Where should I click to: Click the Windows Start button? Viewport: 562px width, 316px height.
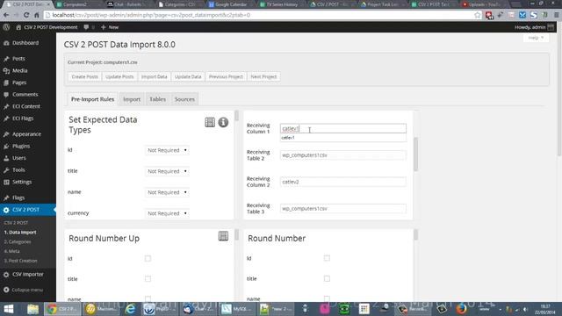(x=9, y=309)
